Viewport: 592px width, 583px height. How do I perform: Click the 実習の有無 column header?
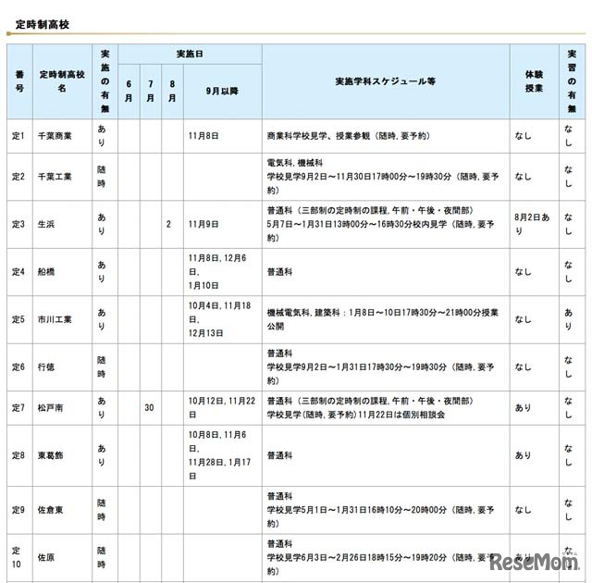pyautogui.click(x=572, y=81)
